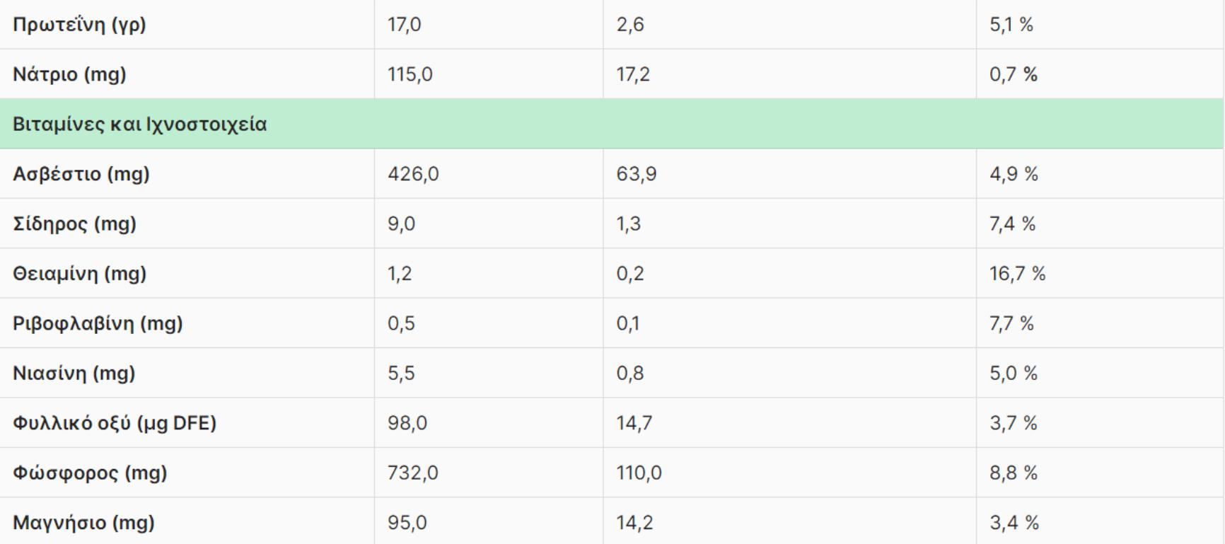Select the 5,1 % value for Πρωτεΐνη
The height and width of the screenshot is (544, 1225).
(x=1011, y=25)
